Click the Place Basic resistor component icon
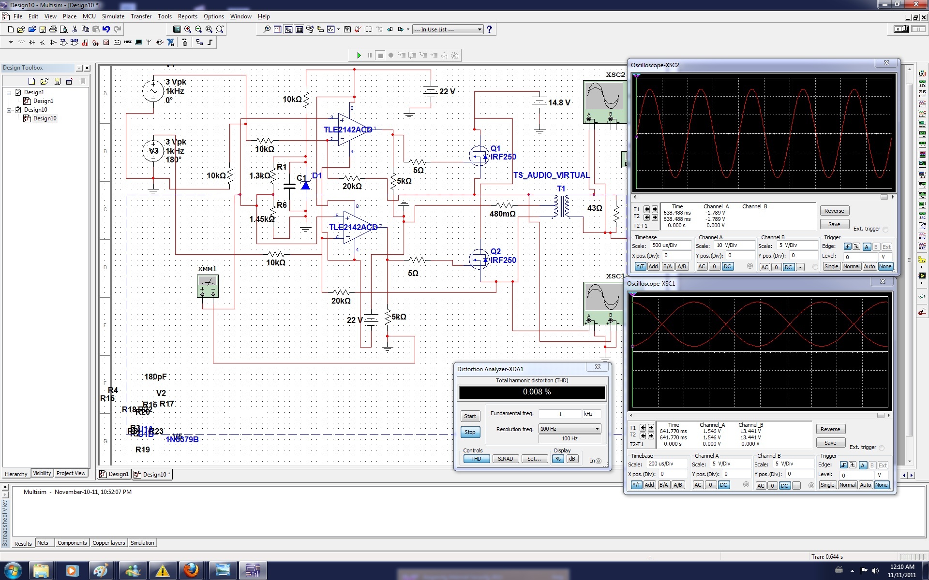The image size is (929, 580). point(21,43)
